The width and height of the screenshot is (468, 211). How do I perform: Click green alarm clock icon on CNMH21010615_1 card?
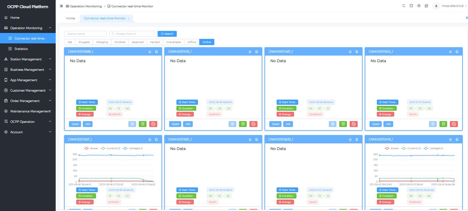click(x=443, y=124)
